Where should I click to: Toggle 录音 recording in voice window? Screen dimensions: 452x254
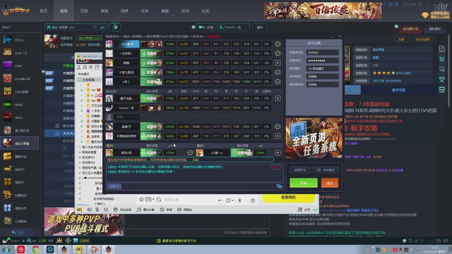click(166, 209)
